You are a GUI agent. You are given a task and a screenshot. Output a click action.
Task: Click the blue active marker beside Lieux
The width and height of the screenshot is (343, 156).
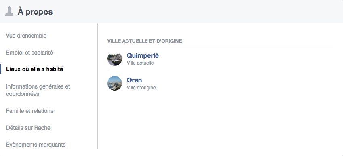click(0, 69)
